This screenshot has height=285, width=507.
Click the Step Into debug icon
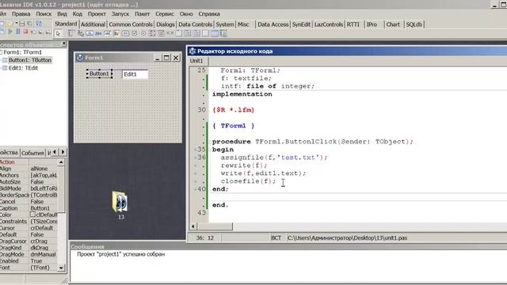(x=33, y=32)
